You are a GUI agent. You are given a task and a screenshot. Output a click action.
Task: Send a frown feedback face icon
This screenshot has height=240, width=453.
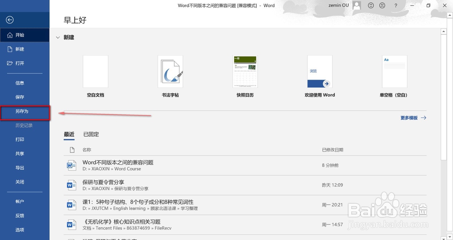(x=382, y=5)
